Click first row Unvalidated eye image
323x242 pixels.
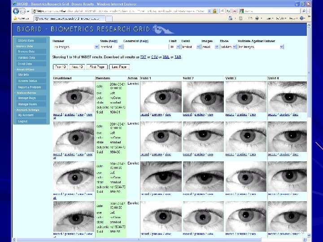coord(74,97)
